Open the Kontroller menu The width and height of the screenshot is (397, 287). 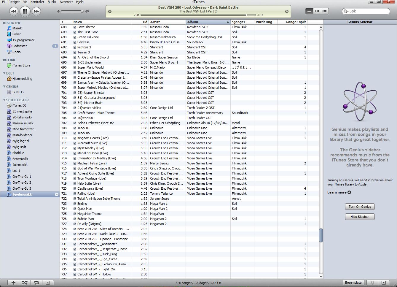click(x=37, y=2)
